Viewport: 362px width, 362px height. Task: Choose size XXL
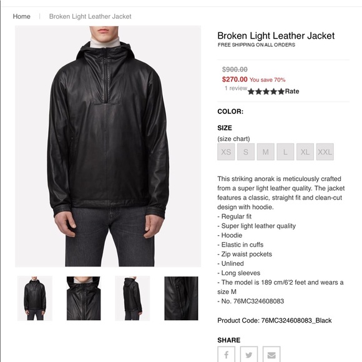[x=325, y=152]
